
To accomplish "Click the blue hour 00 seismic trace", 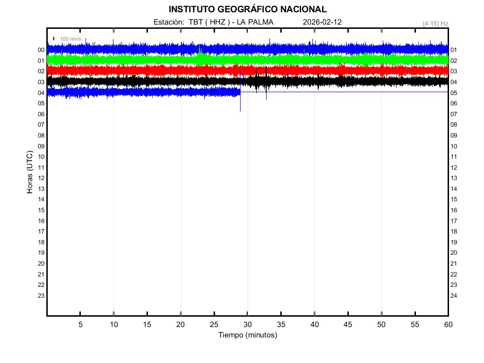I will pyautogui.click(x=247, y=49).
